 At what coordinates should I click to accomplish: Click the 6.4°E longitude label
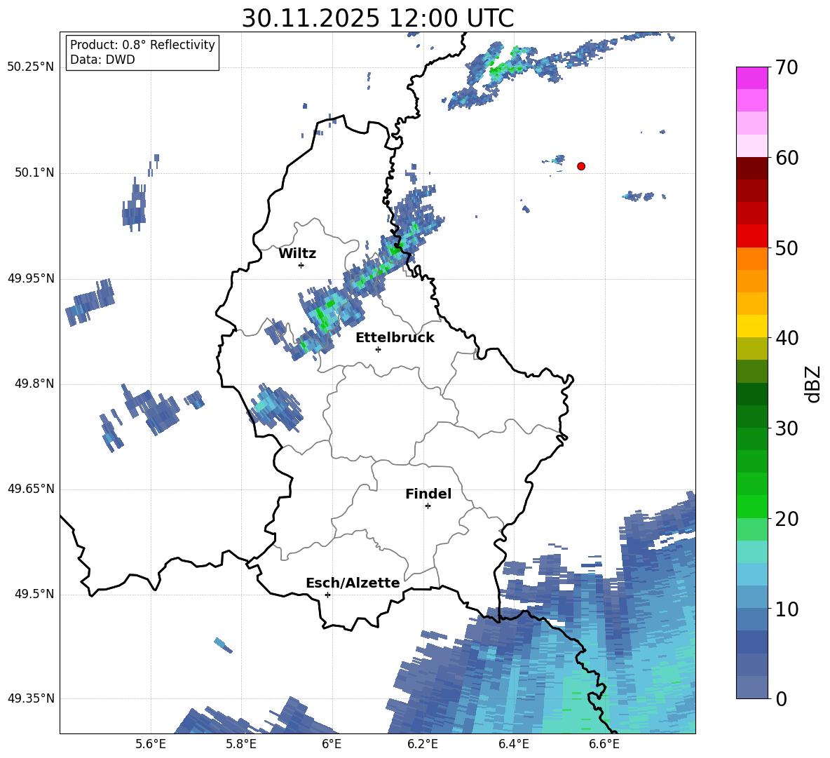pyautogui.click(x=513, y=744)
